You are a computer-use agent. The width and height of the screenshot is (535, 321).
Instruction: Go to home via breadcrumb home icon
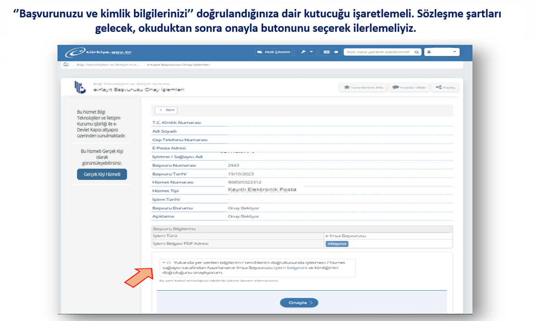coord(66,65)
